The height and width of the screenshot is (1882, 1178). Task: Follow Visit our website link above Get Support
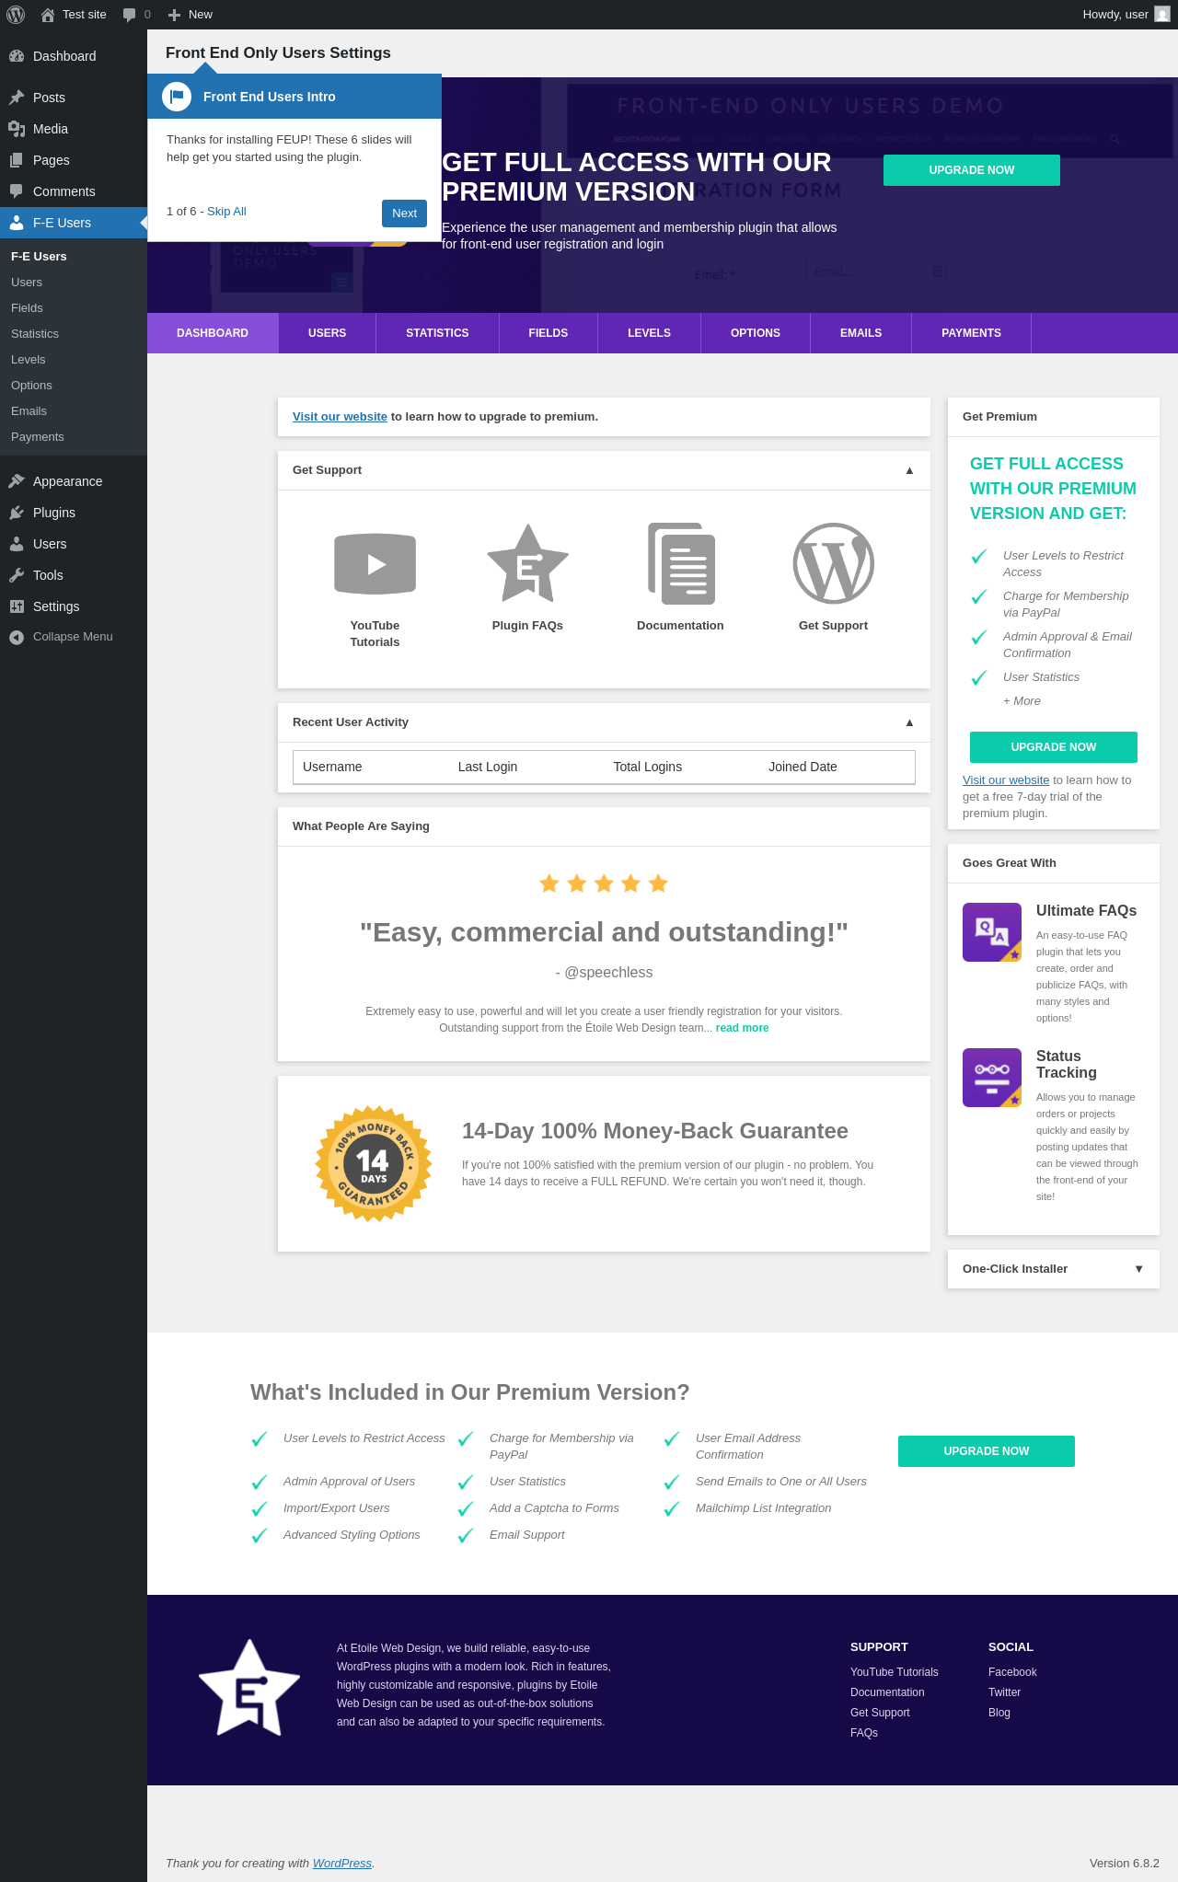coord(340,417)
